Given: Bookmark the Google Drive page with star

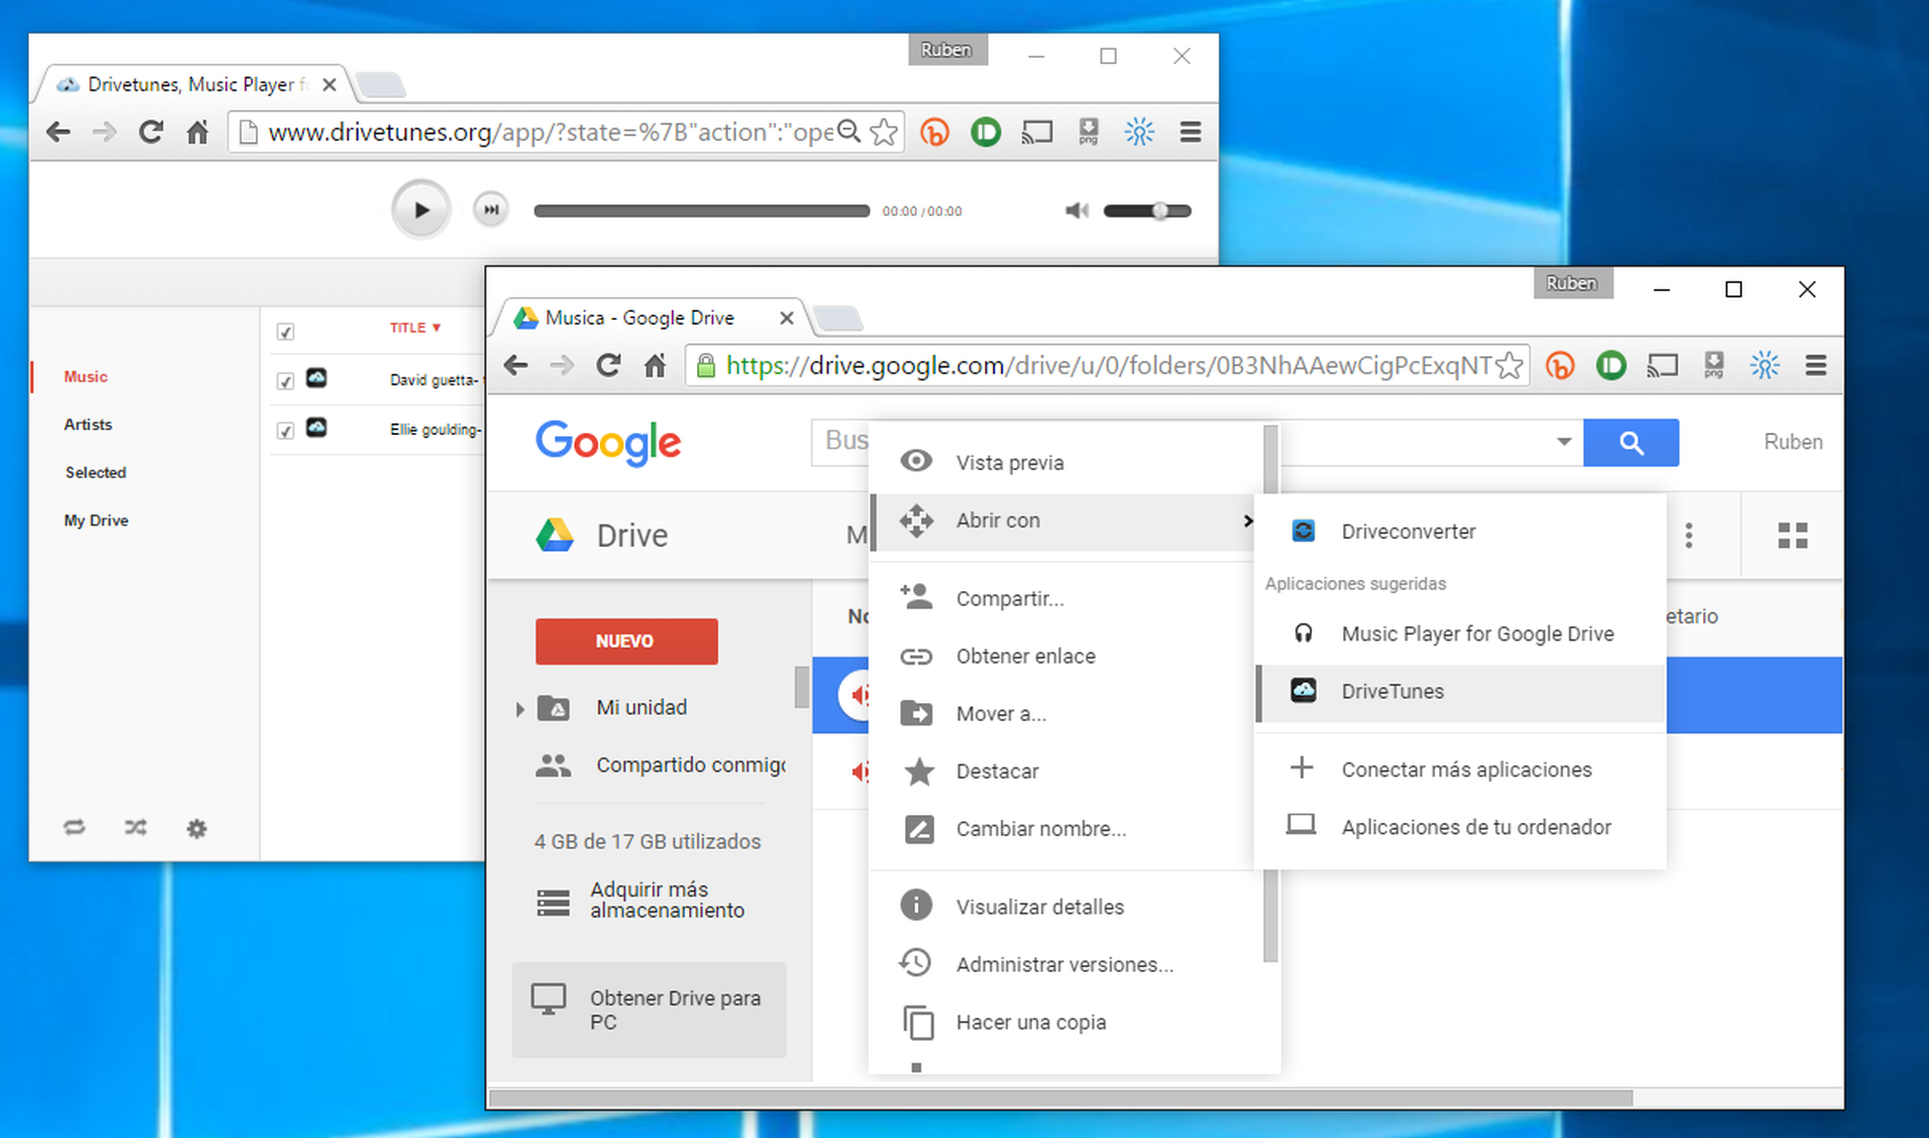Looking at the screenshot, I should [x=1509, y=366].
